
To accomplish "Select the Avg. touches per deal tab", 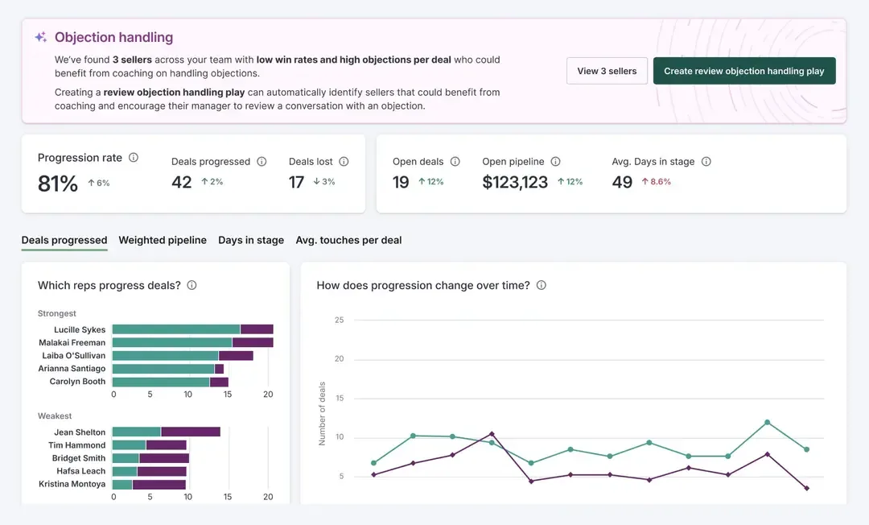I will click(x=348, y=239).
